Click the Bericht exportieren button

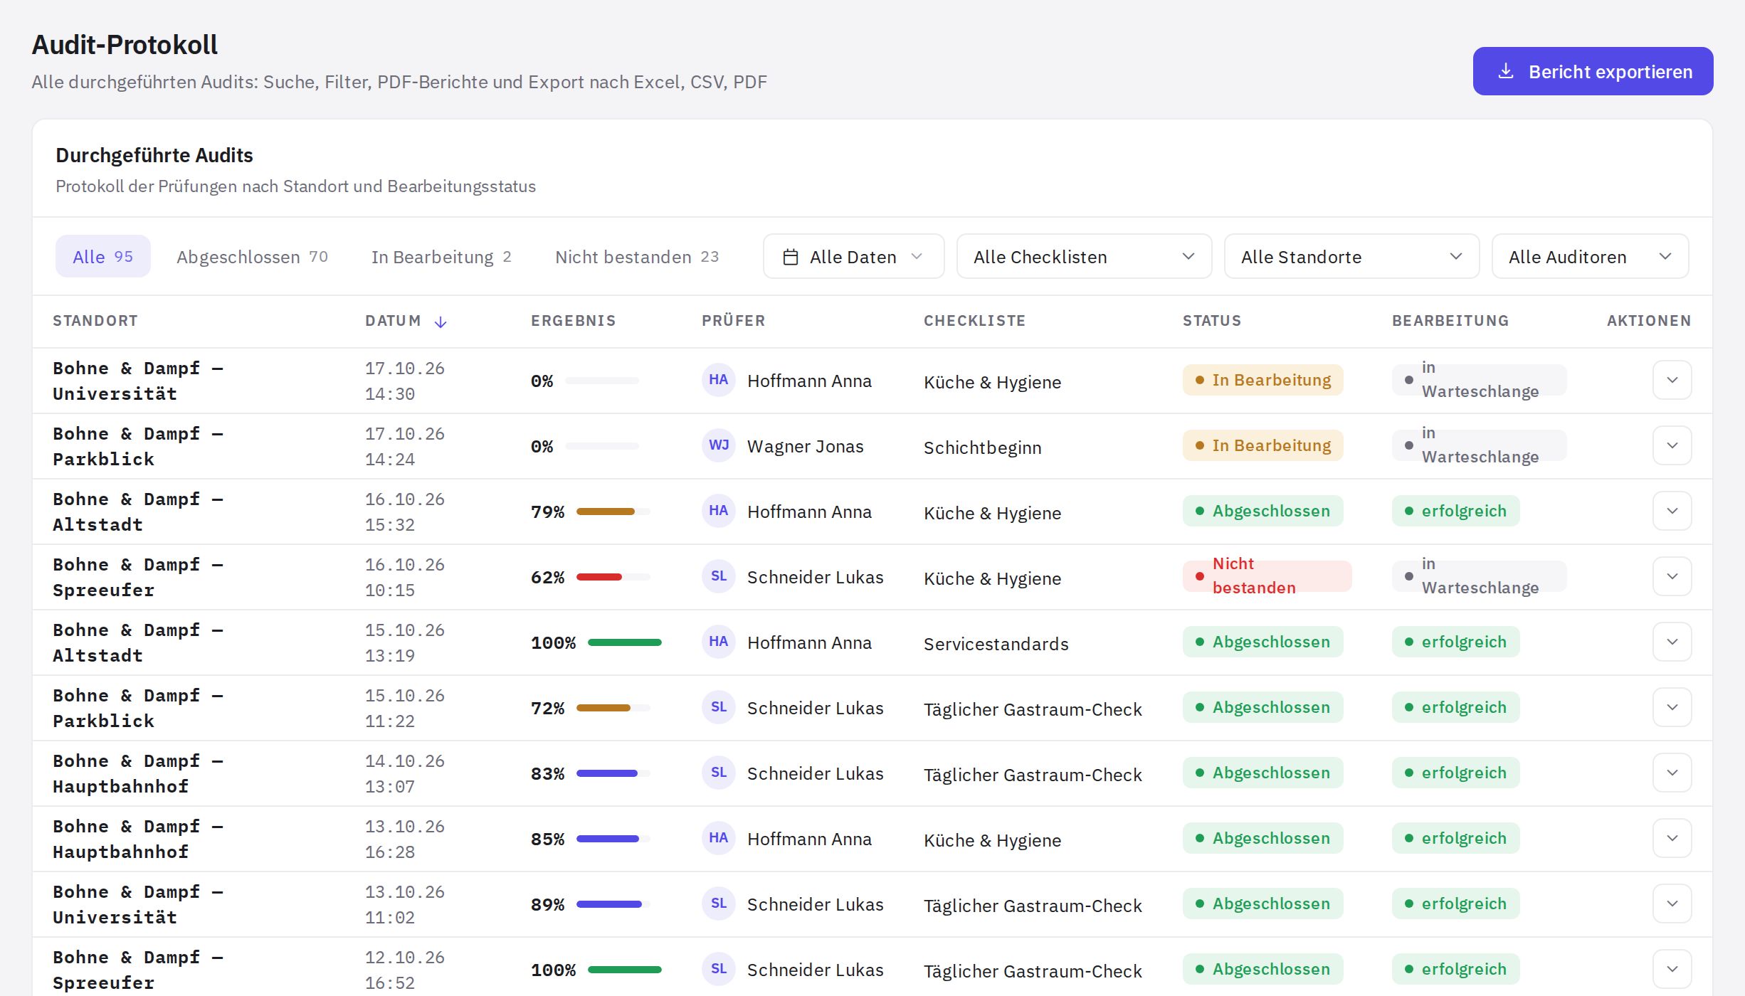[1593, 71]
